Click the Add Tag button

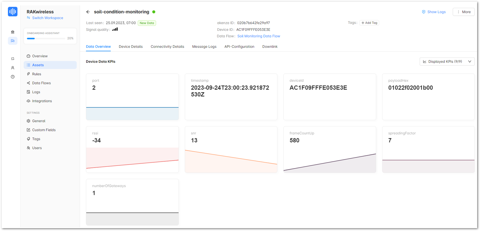(x=369, y=23)
